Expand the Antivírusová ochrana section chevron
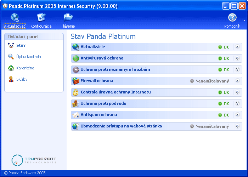Viewport: 248px width, 177px height. point(237,58)
